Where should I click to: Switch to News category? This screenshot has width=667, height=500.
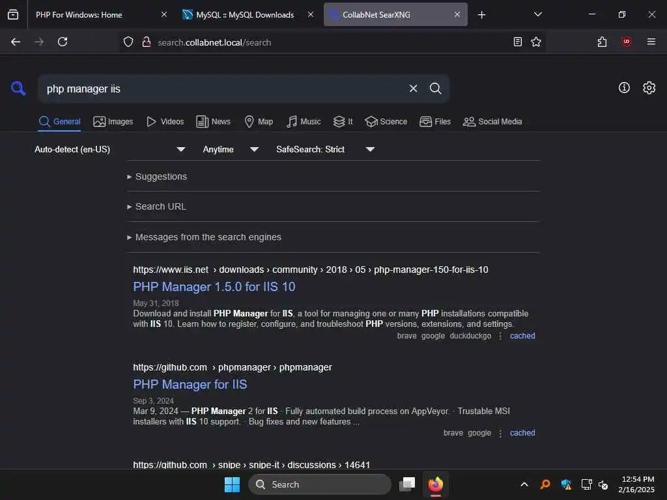click(x=213, y=122)
